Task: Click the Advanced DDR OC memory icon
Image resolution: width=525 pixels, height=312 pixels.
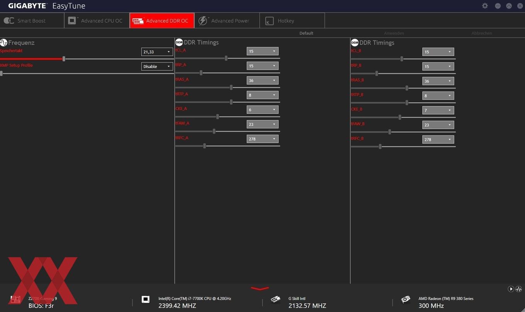Action: (x=138, y=21)
